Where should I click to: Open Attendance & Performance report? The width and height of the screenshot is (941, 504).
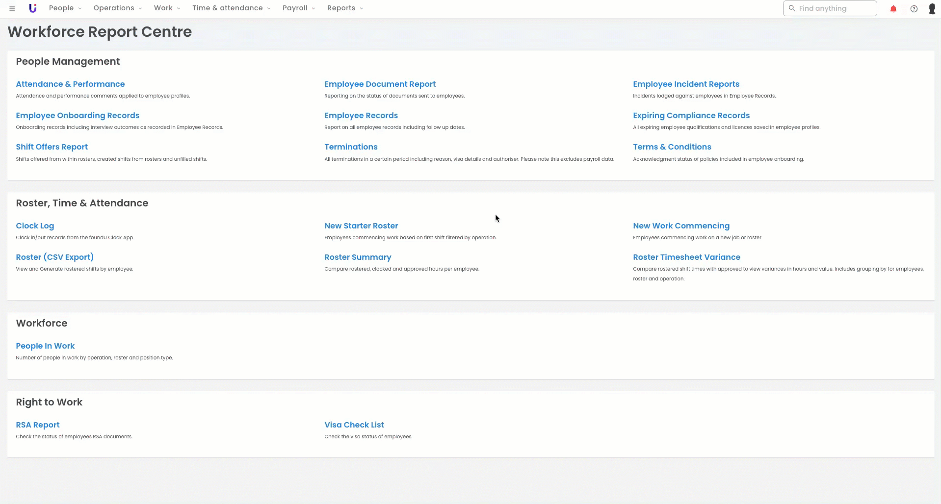[x=70, y=84]
